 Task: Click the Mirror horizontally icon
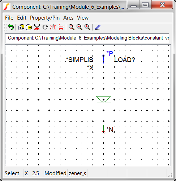point(53,27)
